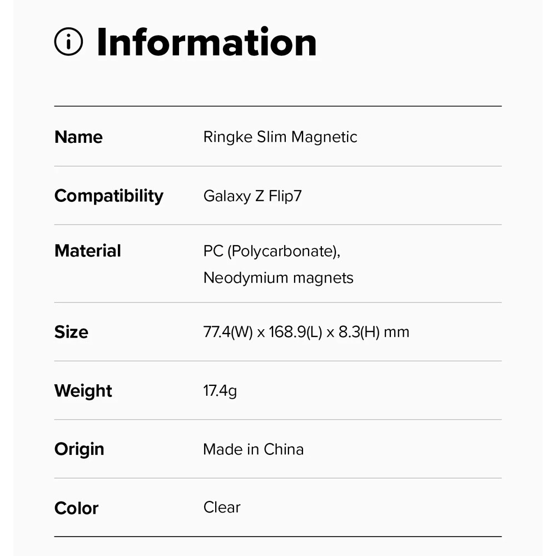Image resolution: width=556 pixels, height=556 pixels.
Task: Click the PC (Polycarbonate) text
Action: [x=271, y=251]
